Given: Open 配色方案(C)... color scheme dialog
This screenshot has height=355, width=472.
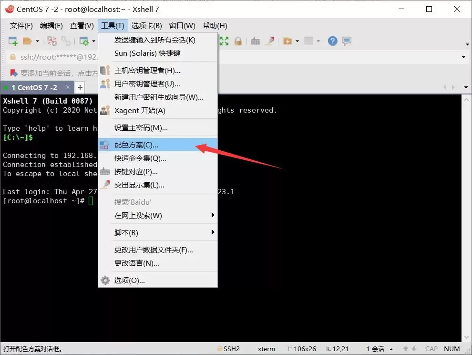Looking at the screenshot, I should (x=158, y=145).
